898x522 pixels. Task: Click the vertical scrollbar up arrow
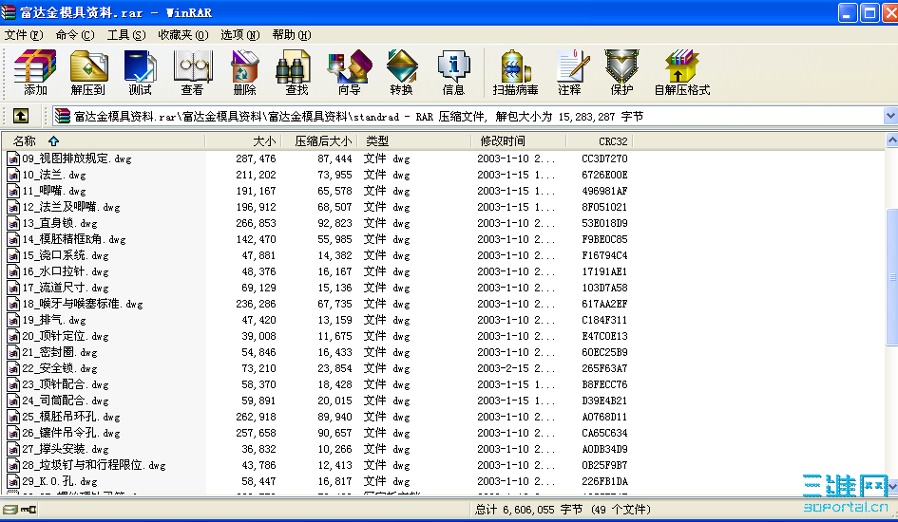[891, 140]
